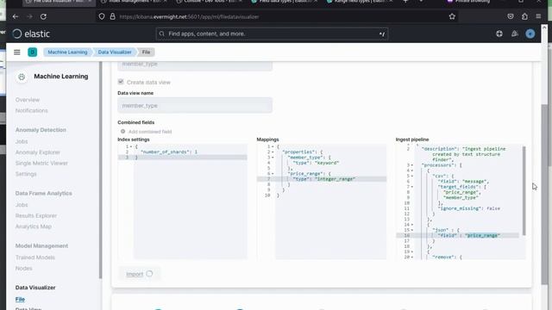This screenshot has width=552, height=310.
Task: Collapse line 1 in Index settings editor
Action: [131, 146]
